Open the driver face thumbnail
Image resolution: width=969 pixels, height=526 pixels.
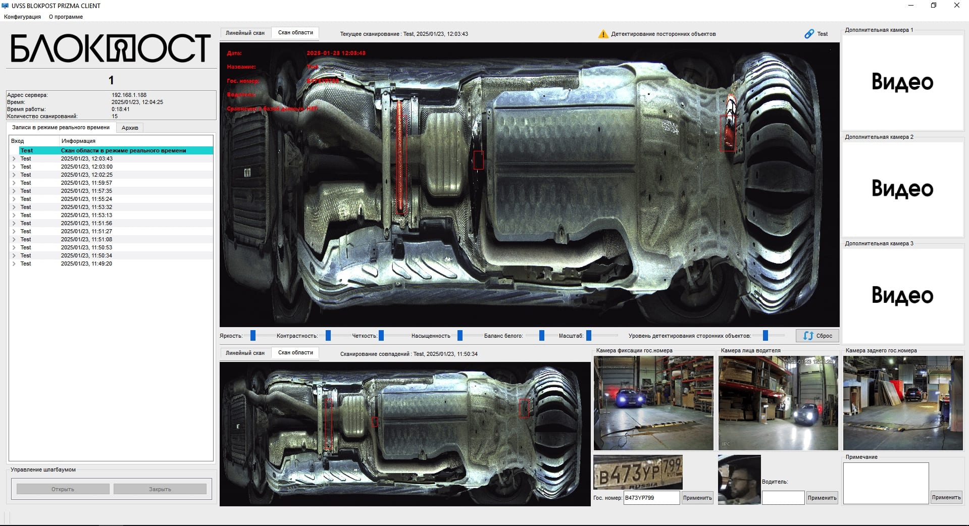(739, 480)
